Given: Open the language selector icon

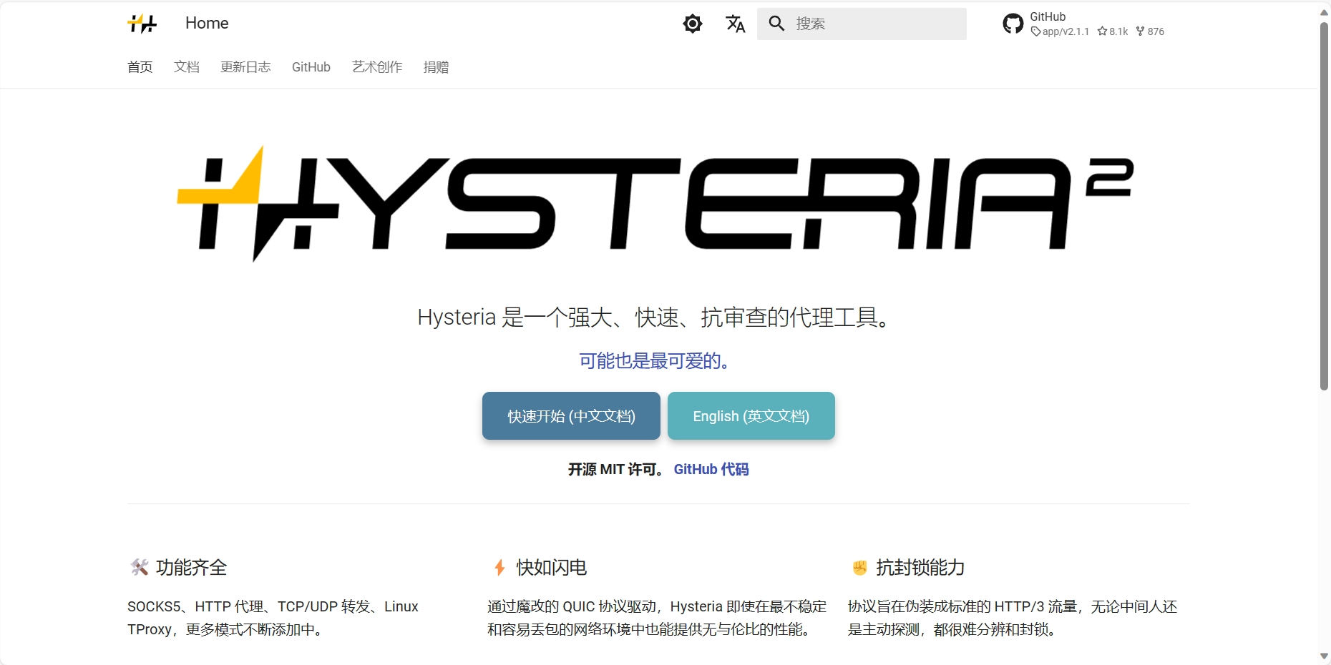Looking at the screenshot, I should point(736,24).
